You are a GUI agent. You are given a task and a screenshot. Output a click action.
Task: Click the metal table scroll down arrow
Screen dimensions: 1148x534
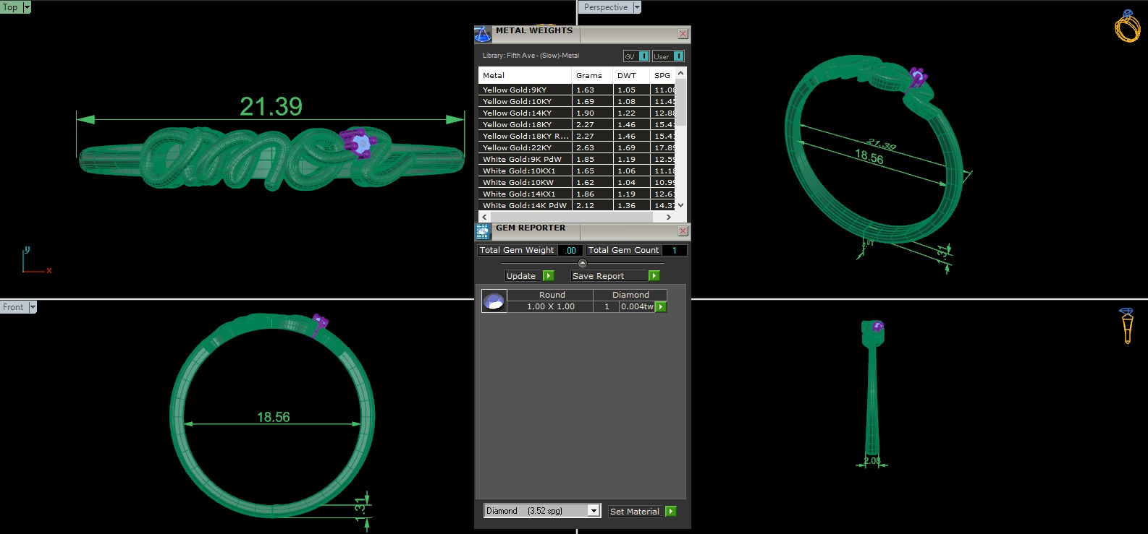(x=680, y=205)
